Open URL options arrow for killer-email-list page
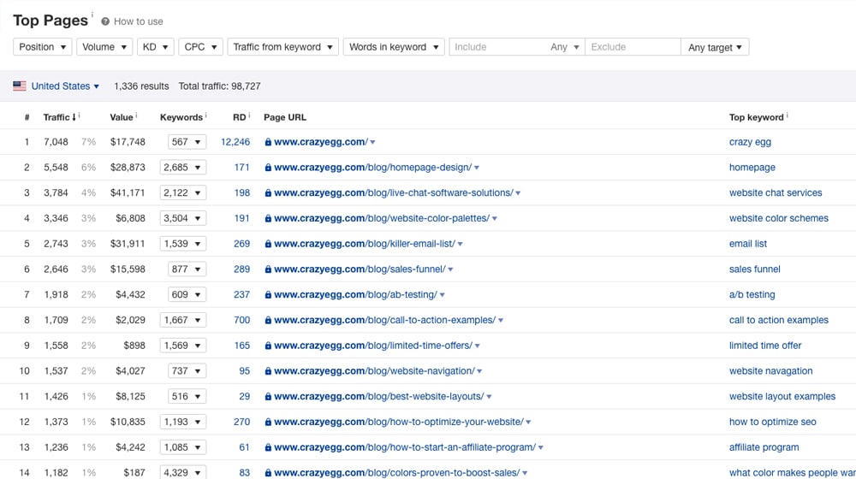This screenshot has height=479, width=856. 461,245
